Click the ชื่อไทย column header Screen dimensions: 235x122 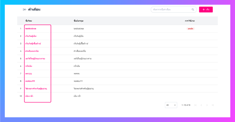[29, 21]
